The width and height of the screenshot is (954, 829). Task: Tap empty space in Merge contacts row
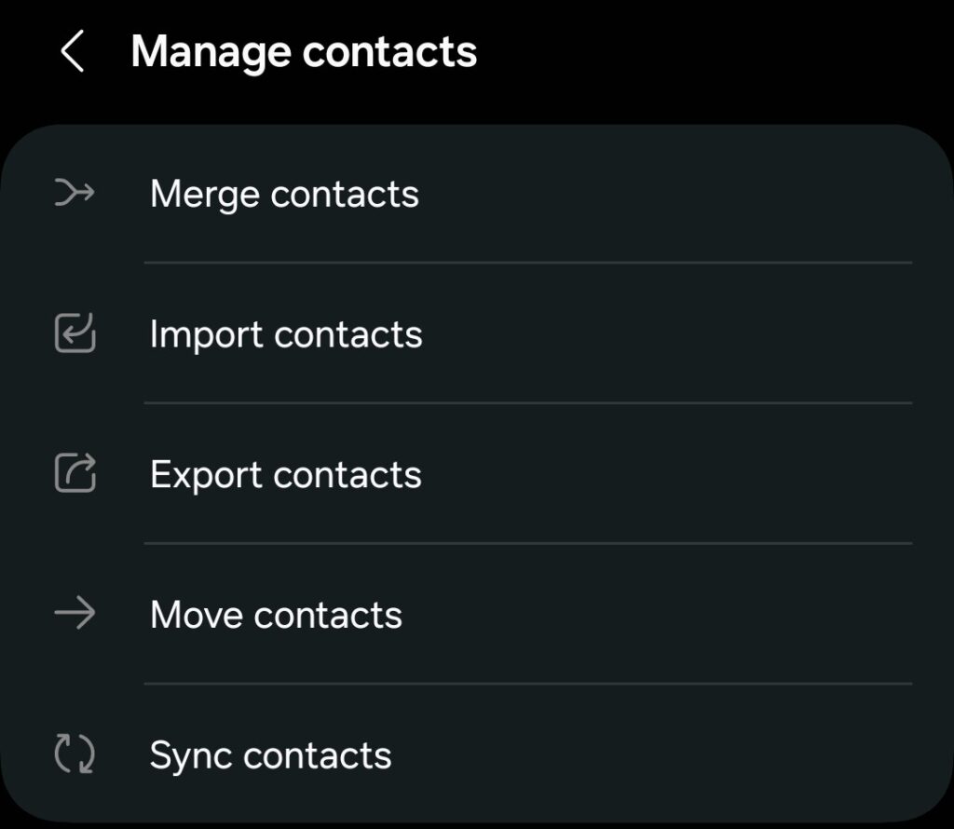pyautogui.click(x=671, y=194)
